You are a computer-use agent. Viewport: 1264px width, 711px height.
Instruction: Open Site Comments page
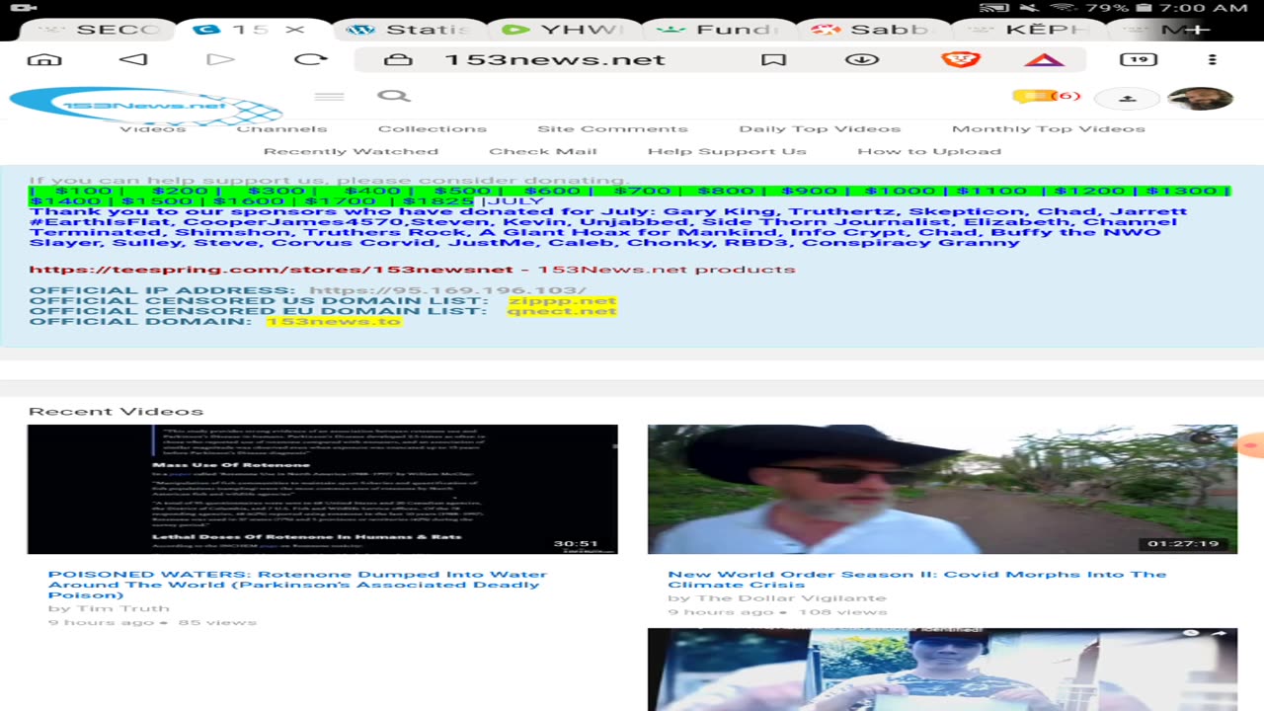(x=612, y=128)
